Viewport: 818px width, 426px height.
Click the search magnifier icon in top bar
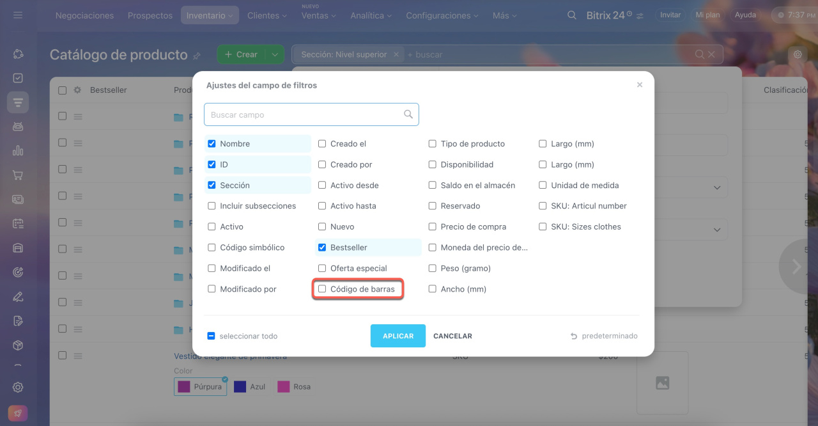(x=572, y=15)
